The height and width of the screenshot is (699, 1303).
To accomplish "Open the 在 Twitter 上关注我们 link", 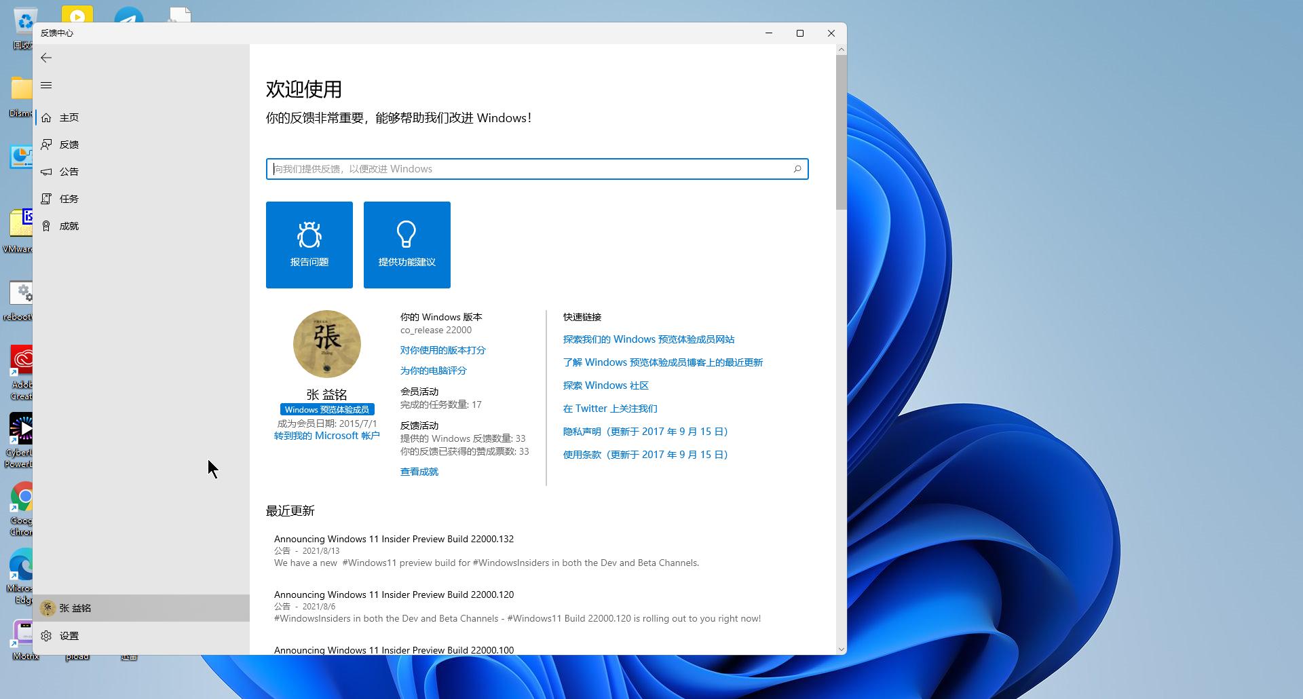I will (x=610, y=409).
